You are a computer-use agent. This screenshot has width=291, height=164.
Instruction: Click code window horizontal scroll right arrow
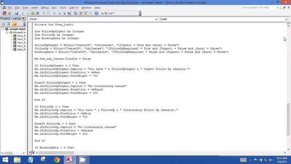click(x=285, y=153)
